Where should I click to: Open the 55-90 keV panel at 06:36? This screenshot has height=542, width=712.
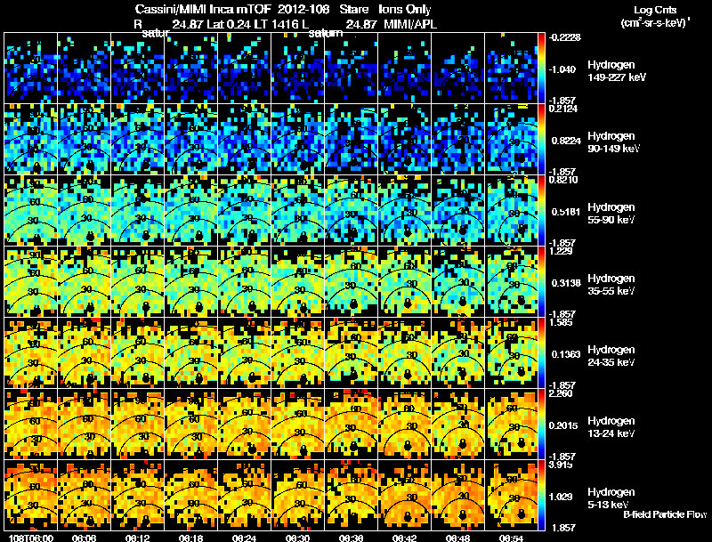(351, 210)
